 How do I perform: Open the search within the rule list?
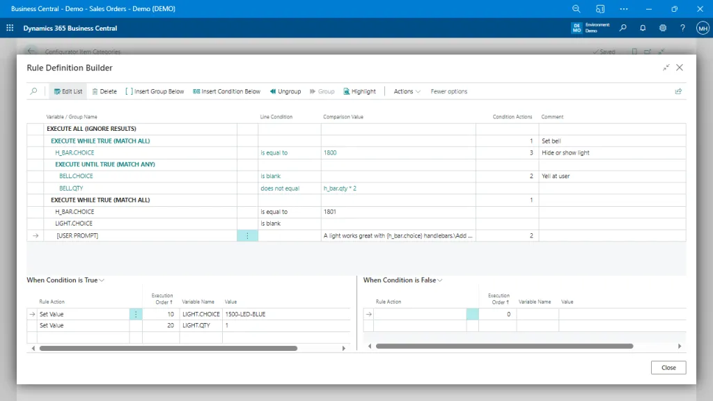(x=33, y=91)
